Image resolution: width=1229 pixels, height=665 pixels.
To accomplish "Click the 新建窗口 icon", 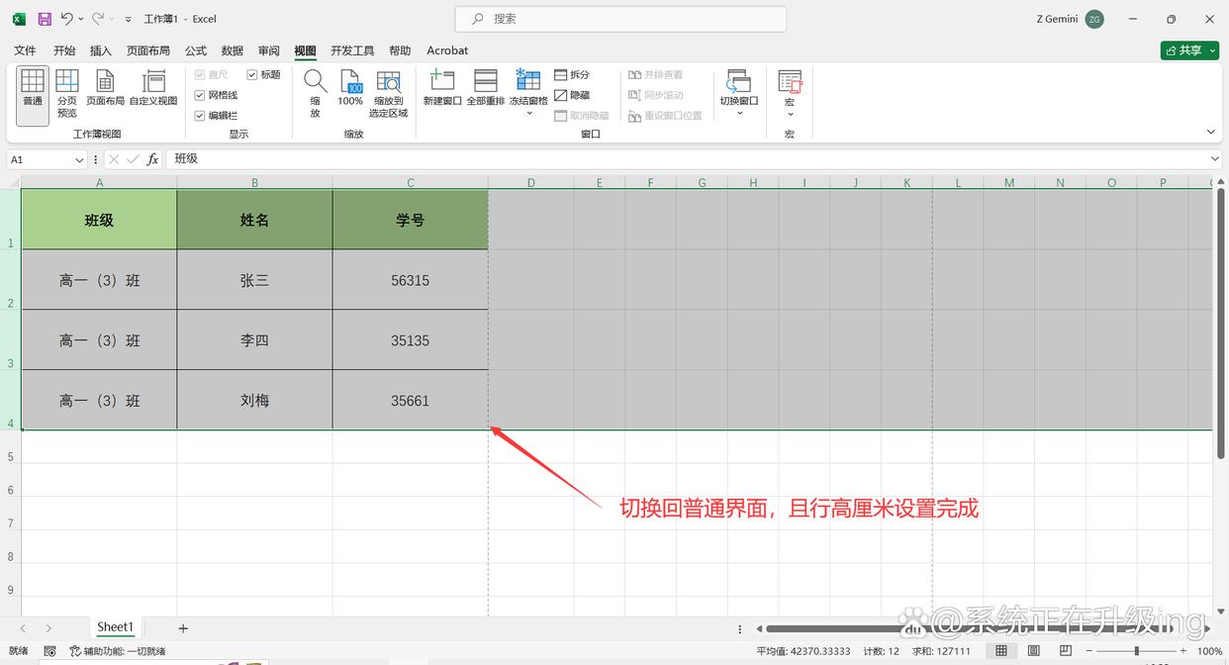I will click(x=442, y=81).
